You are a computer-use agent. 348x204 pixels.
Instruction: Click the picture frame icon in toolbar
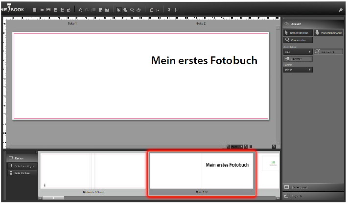[107, 10]
